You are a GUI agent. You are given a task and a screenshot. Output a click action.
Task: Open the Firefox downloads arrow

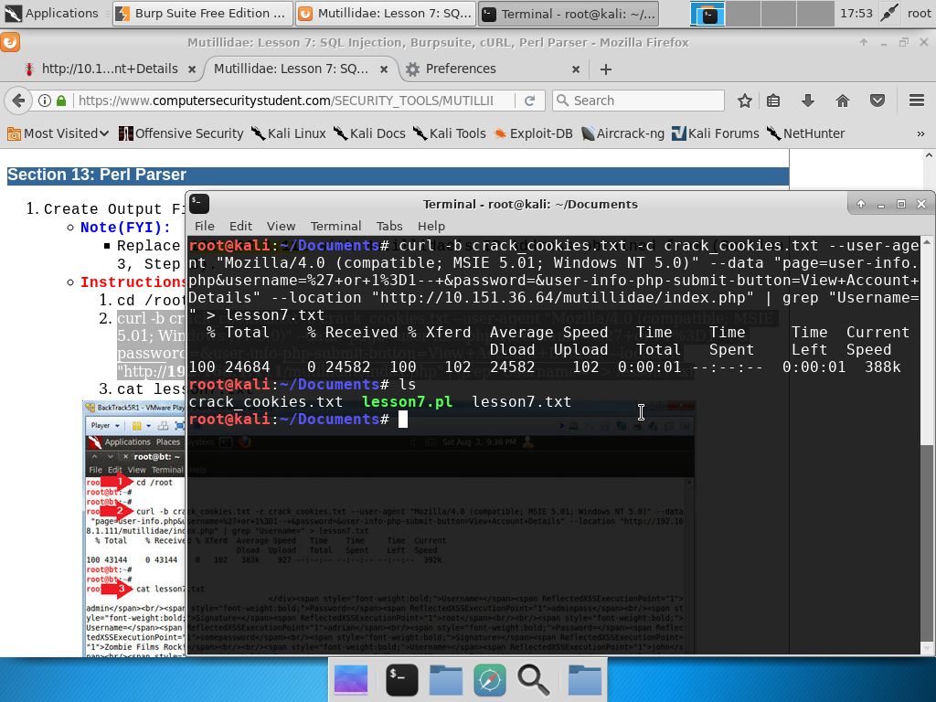click(x=808, y=101)
